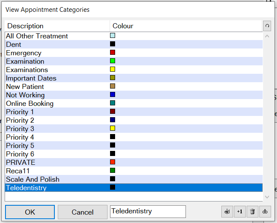Select the Priority 1 row
Viewport: 277px width, 223px height.
click(134, 112)
